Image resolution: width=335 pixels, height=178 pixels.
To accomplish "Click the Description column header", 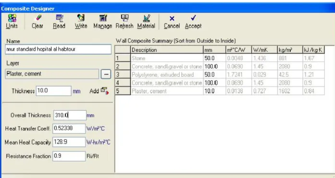I will tap(167, 50).
